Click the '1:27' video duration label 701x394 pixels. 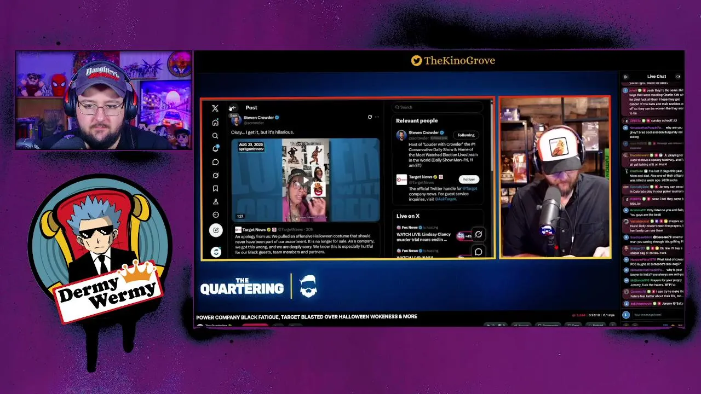(240, 216)
